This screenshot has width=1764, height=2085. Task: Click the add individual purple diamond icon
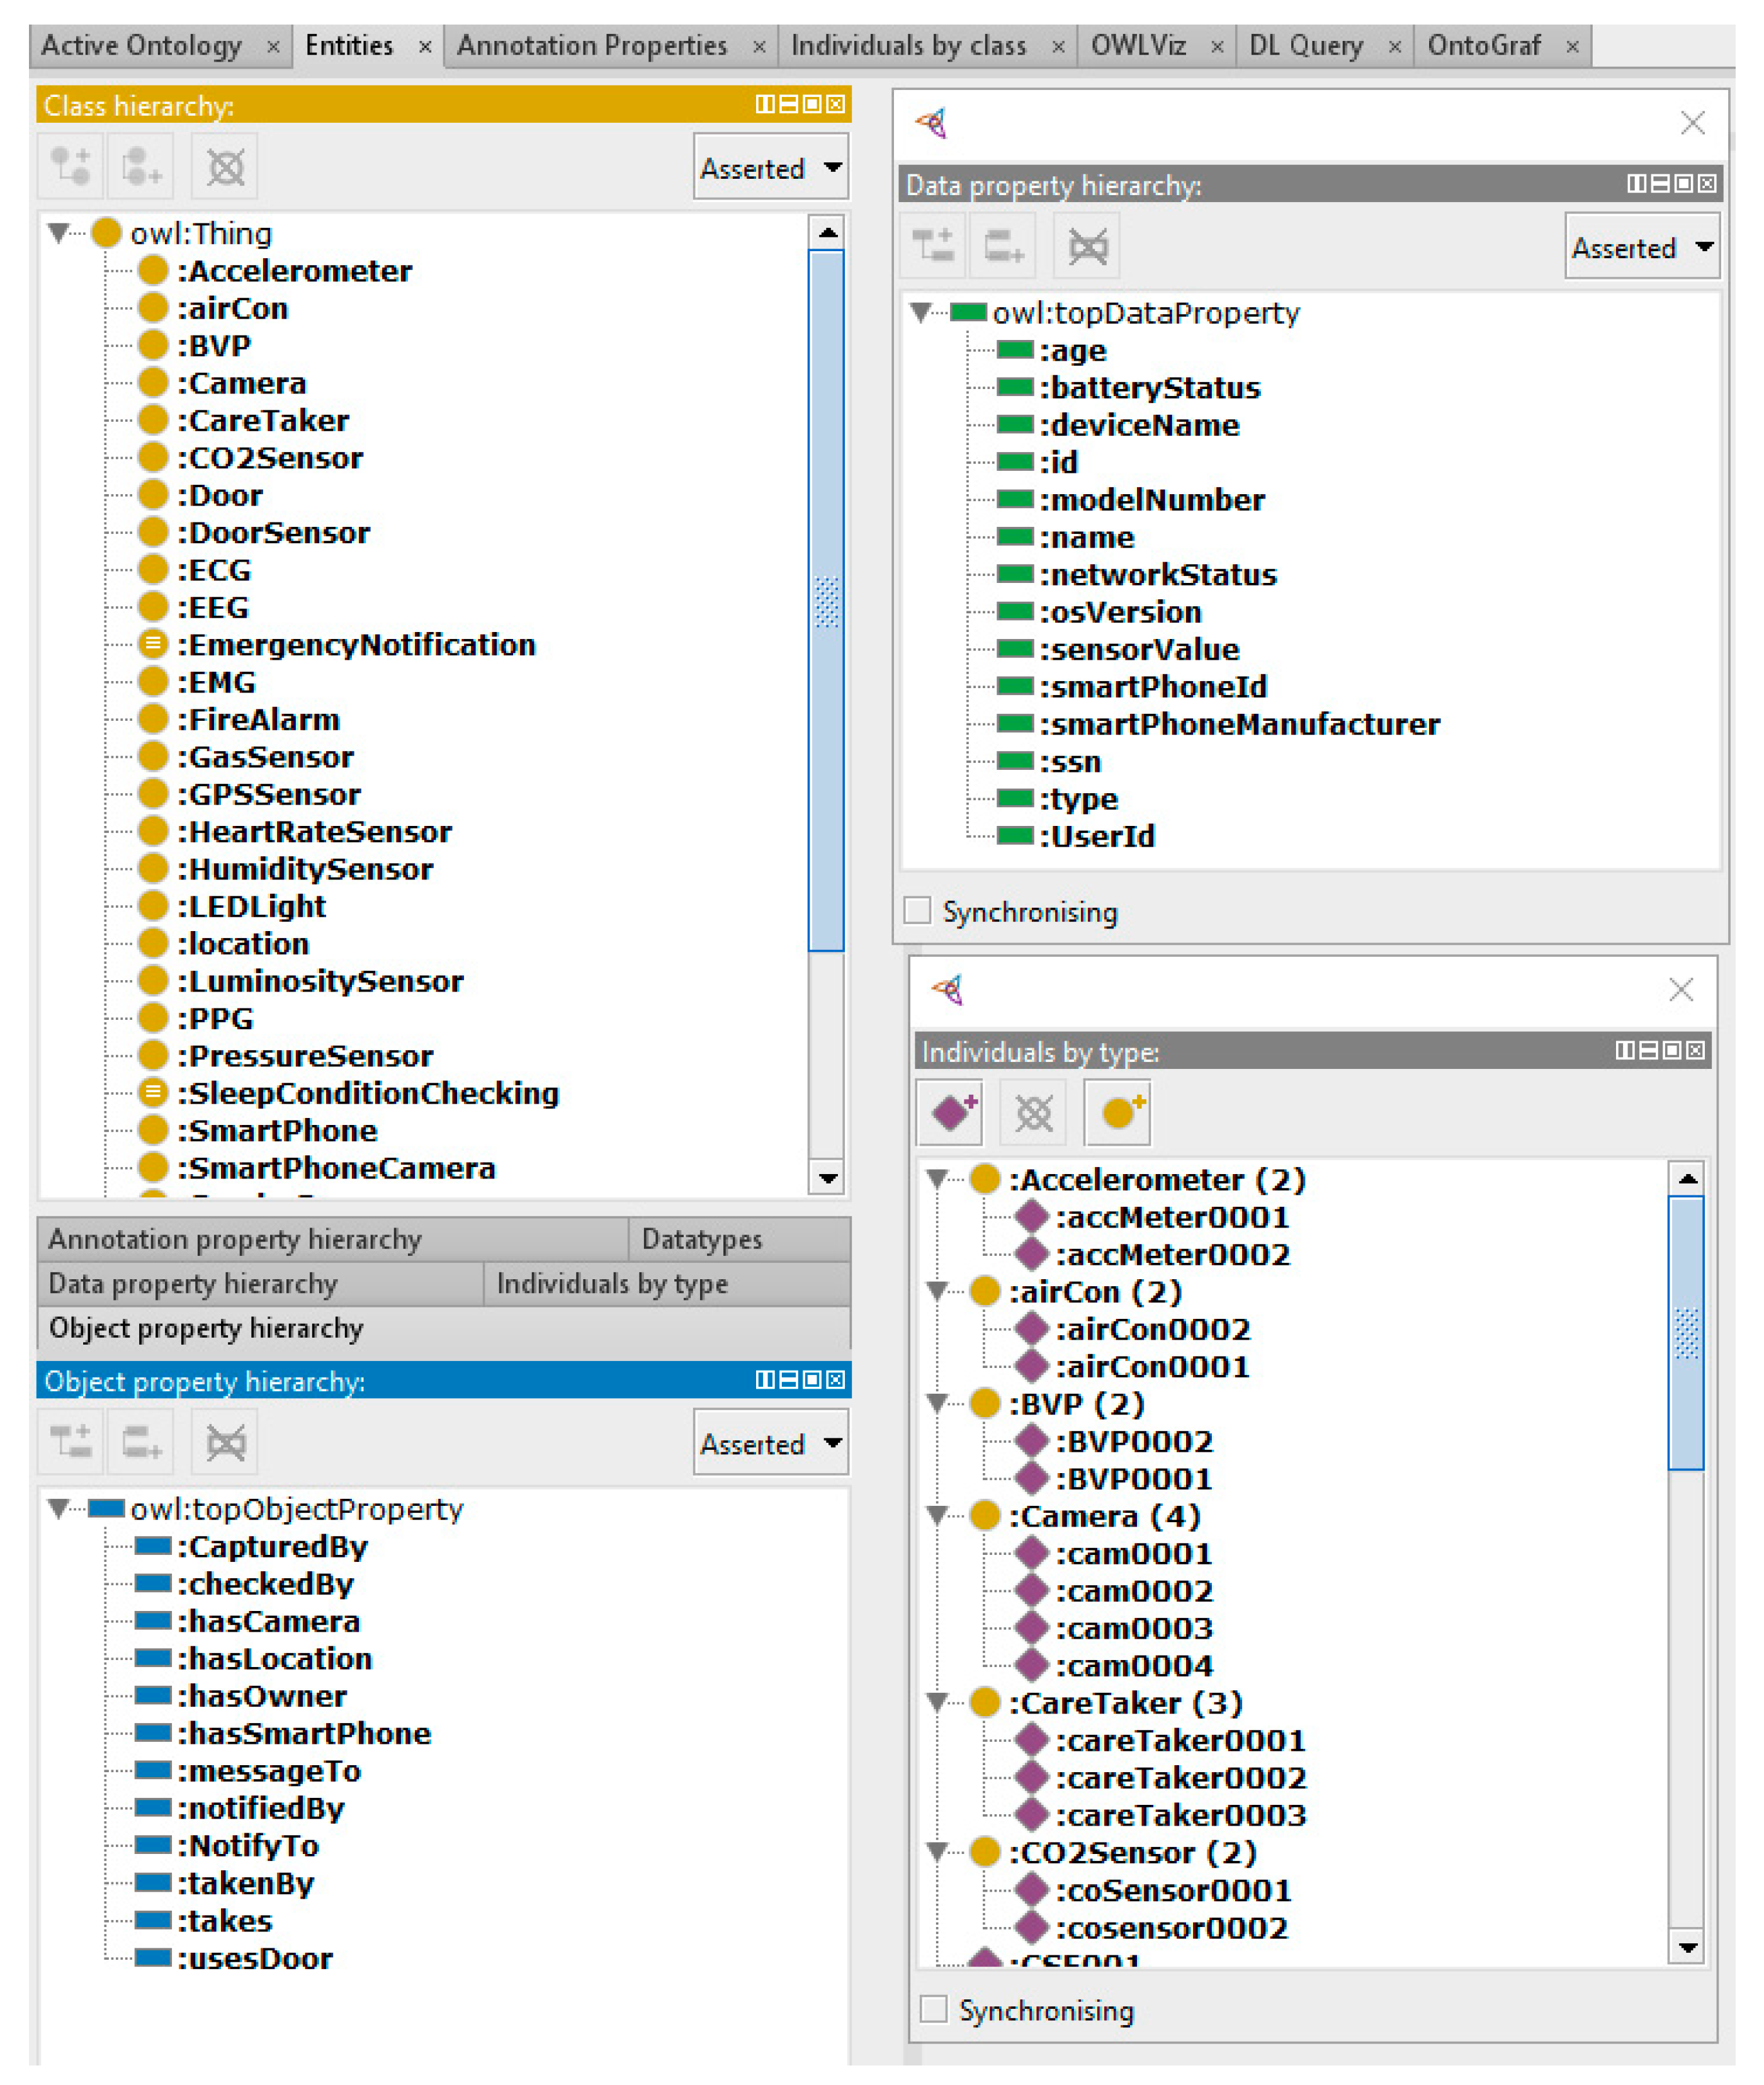[x=951, y=1112]
